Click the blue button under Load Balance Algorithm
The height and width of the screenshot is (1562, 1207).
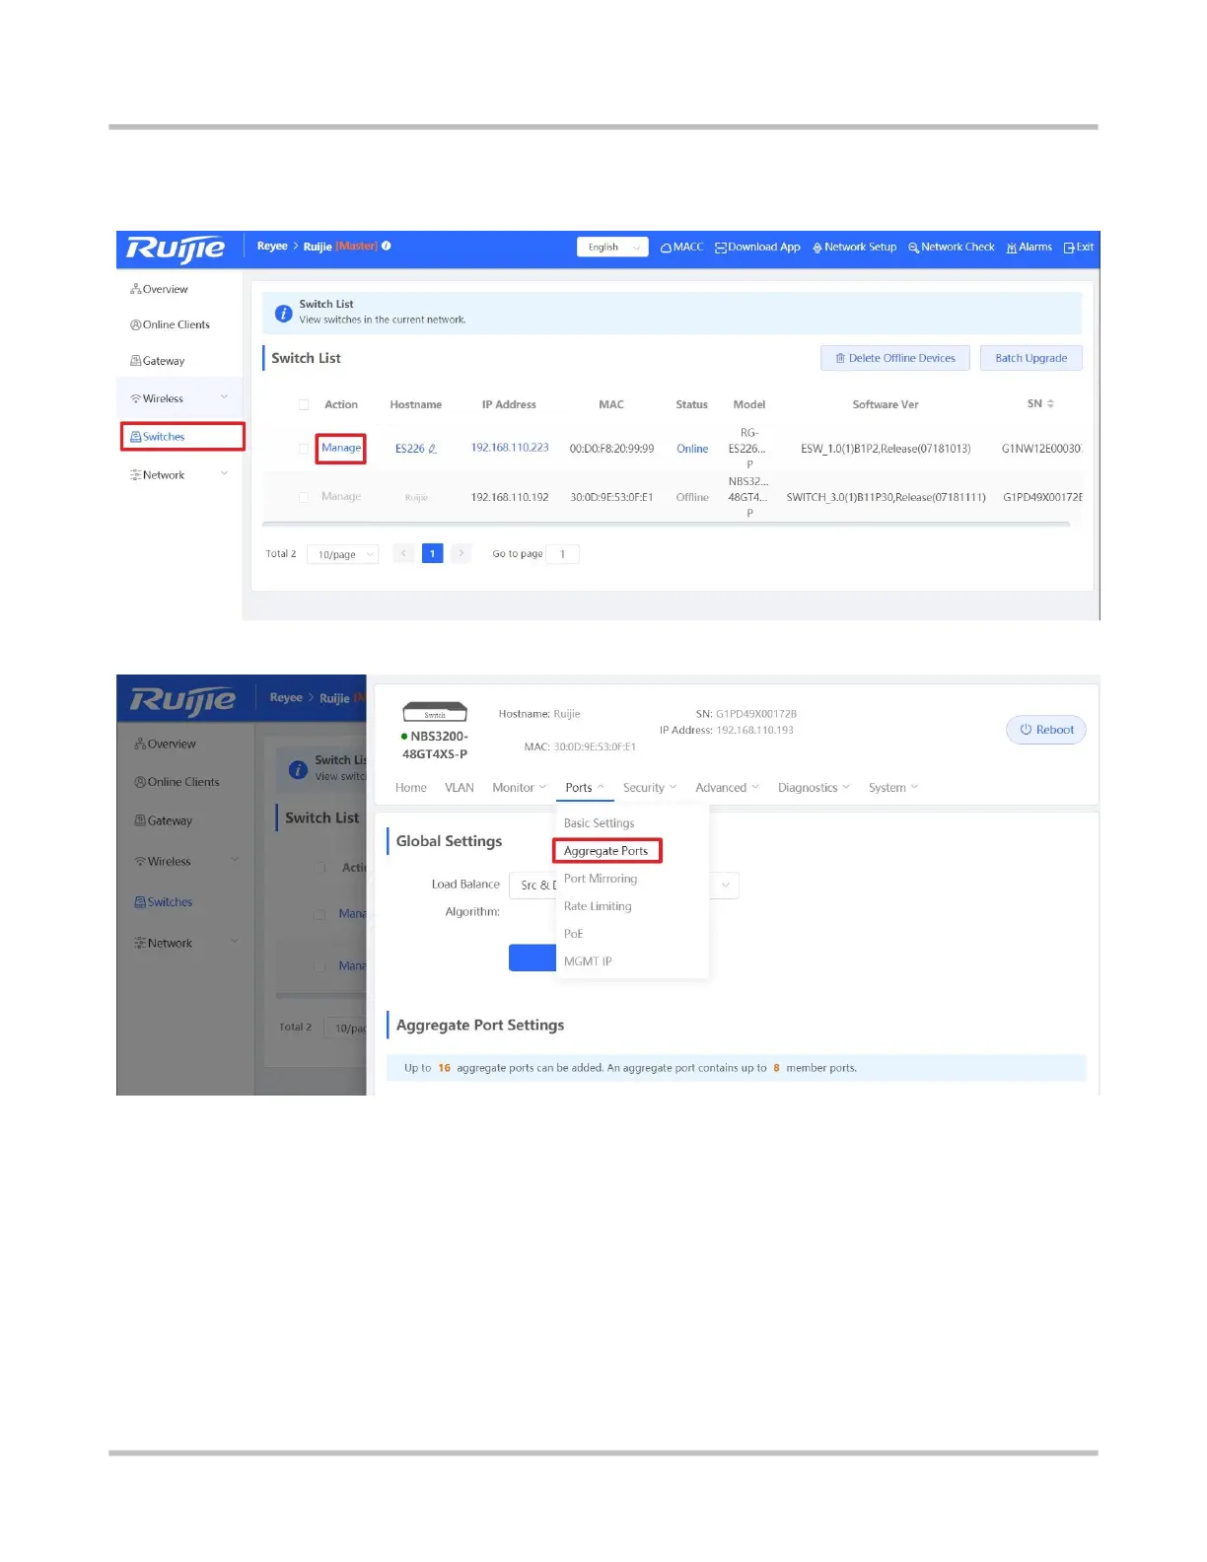pos(532,958)
